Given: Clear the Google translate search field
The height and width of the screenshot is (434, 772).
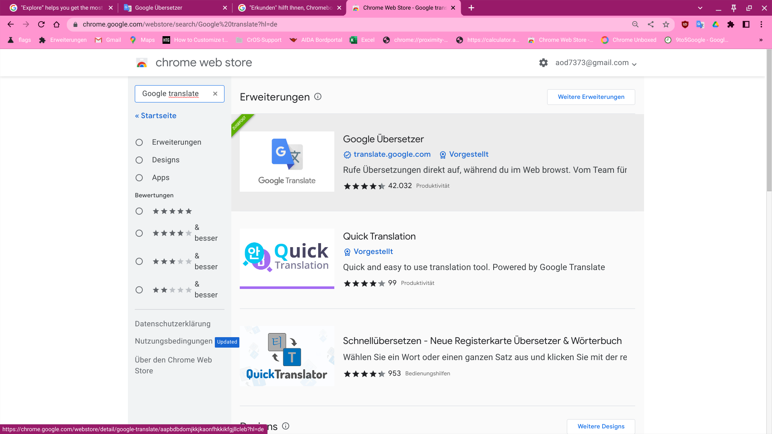Looking at the screenshot, I should pyautogui.click(x=215, y=94).
